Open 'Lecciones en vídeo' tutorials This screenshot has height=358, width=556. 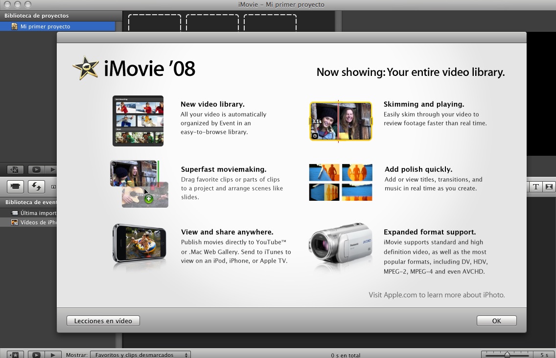(x=103, y=321)
